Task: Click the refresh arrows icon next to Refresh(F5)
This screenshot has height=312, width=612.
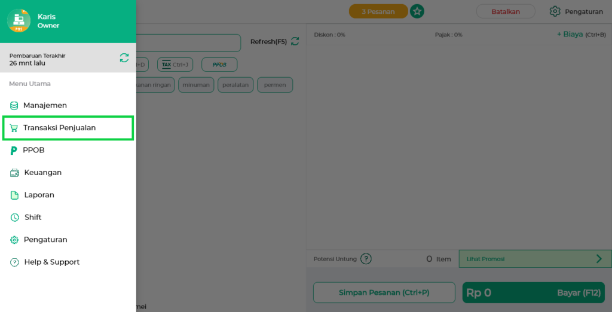Action: click(295, 41)
